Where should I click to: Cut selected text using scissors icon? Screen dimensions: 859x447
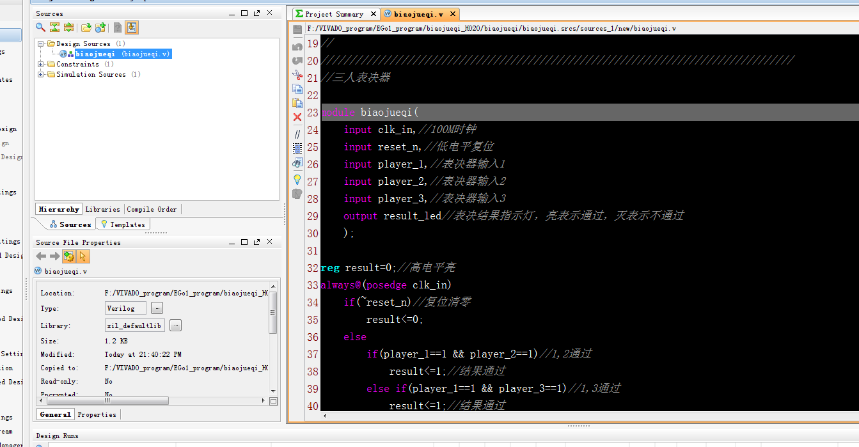click(297, 74)
